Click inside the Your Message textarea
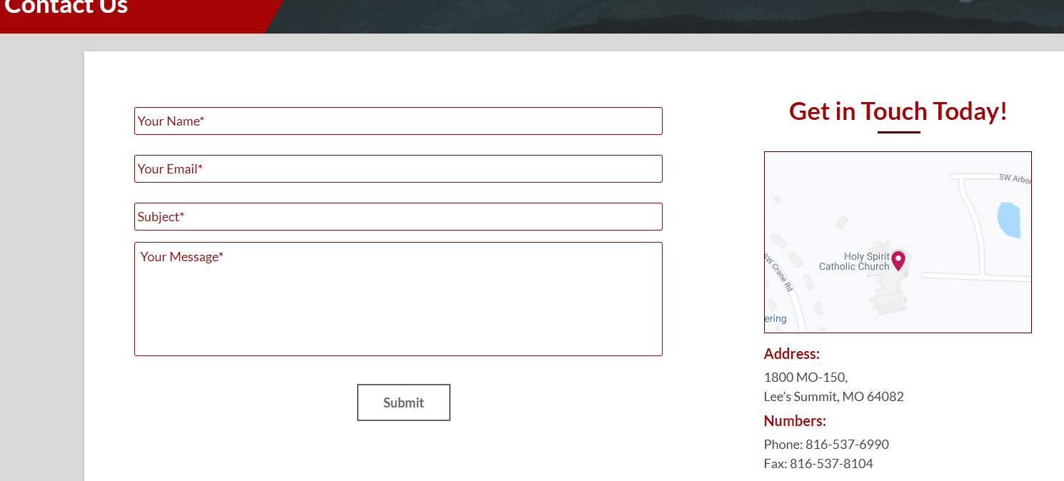 tap(398, 300)
